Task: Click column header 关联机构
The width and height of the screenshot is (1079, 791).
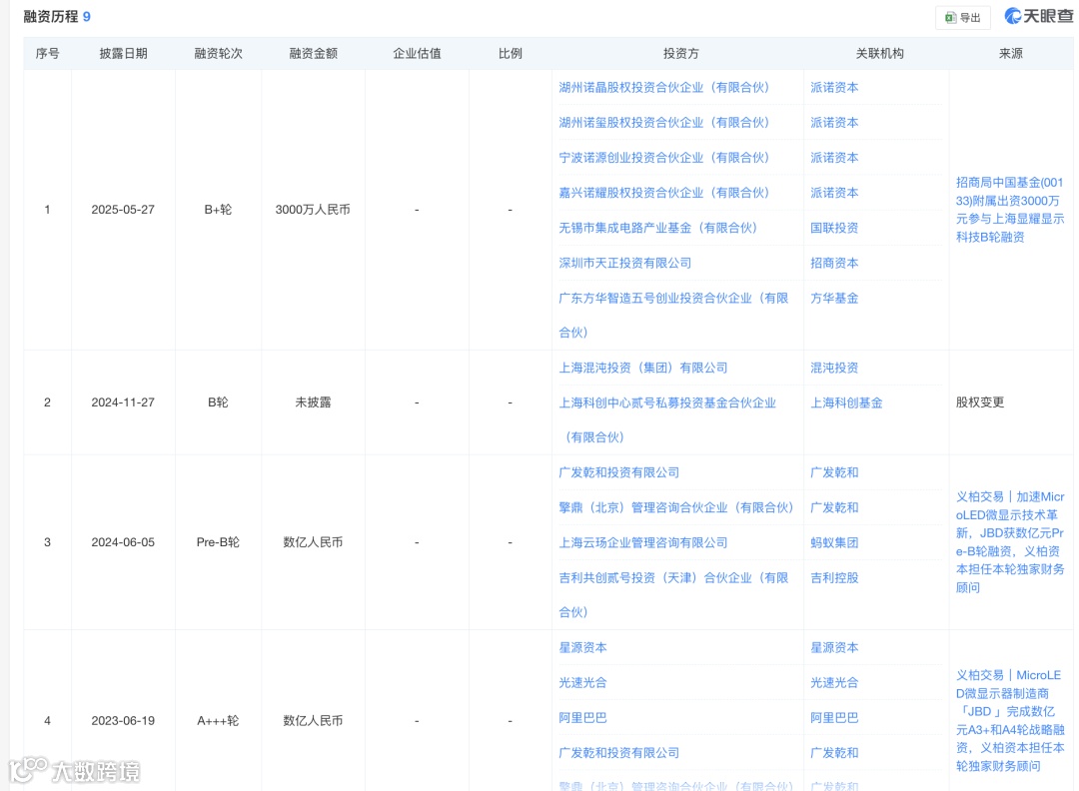Action: click(x=879, y=54)
